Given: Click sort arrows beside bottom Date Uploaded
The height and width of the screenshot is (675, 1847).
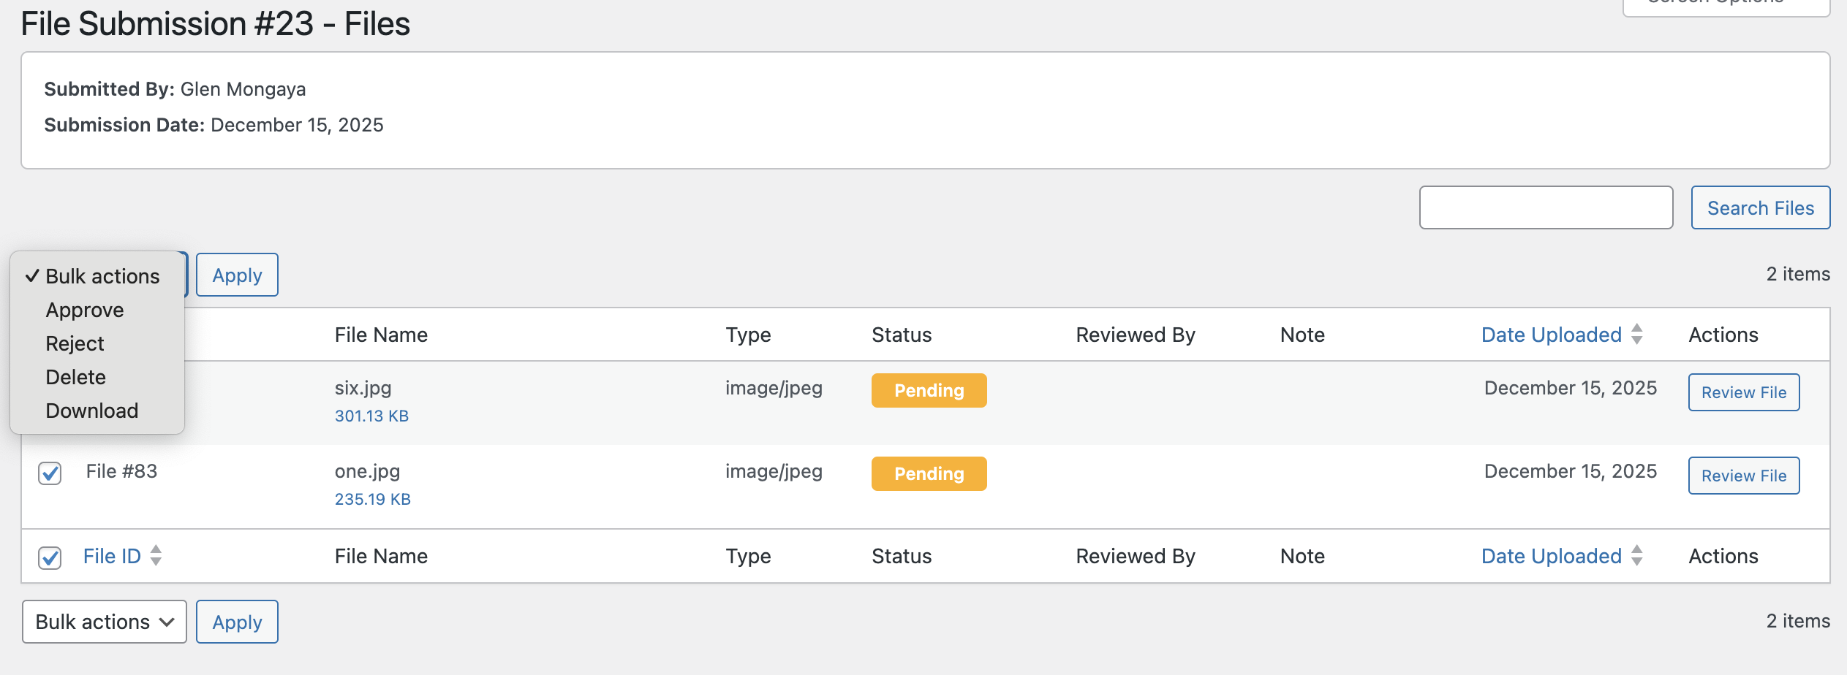Looking at the screenshot, I should tap(1637, 556).
